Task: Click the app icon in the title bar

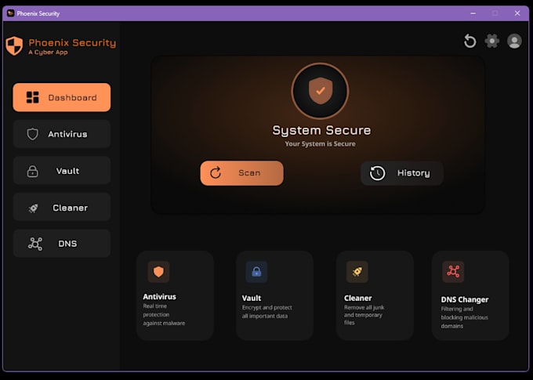Action: pos(10,13)
